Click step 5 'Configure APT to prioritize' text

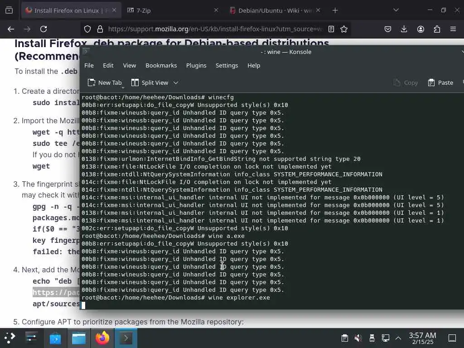pos(132,322)
